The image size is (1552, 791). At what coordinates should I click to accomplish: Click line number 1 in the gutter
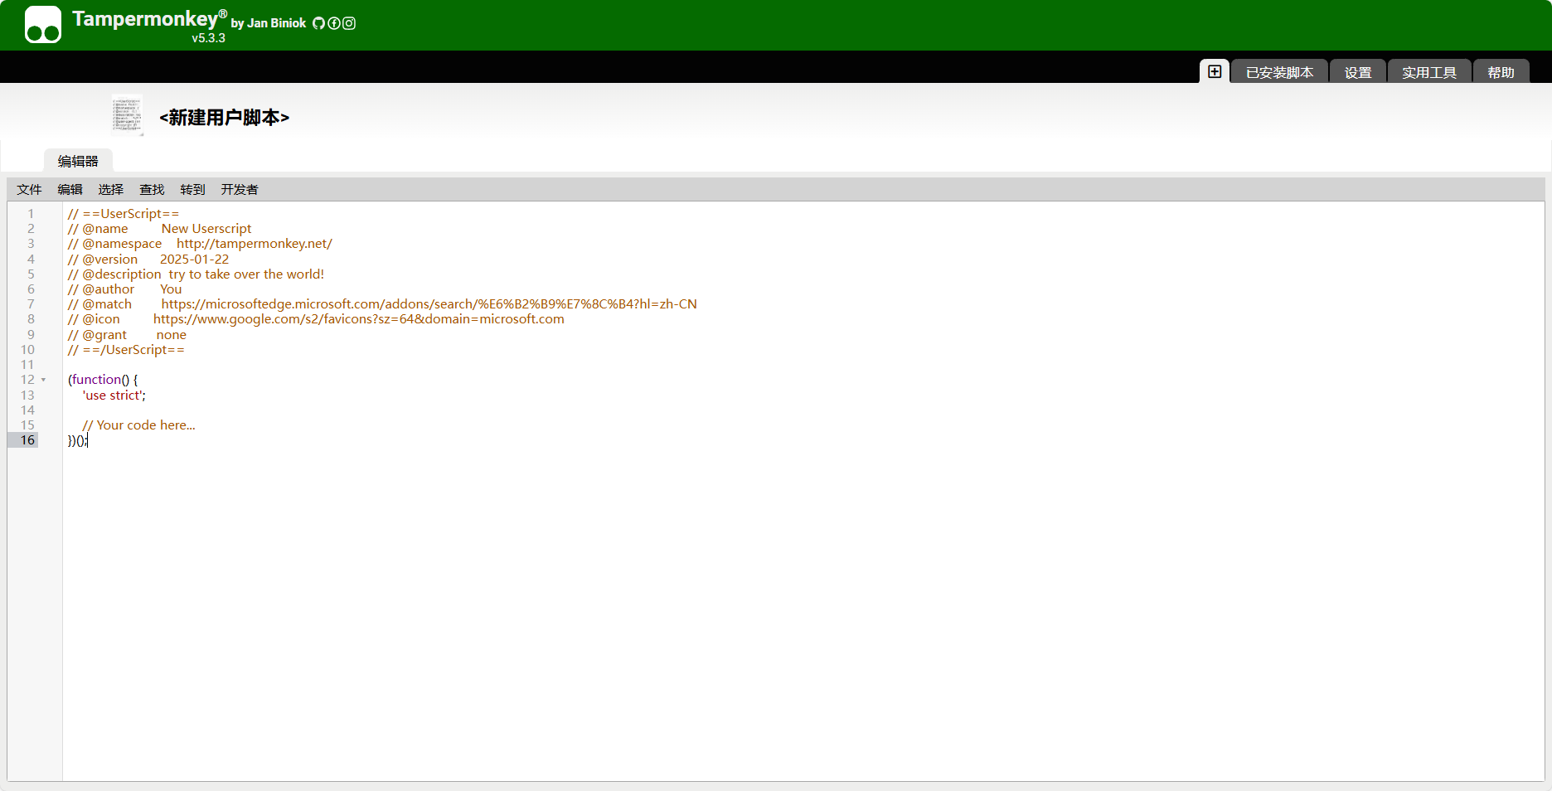pyautogui.click(x=31, y=214)
